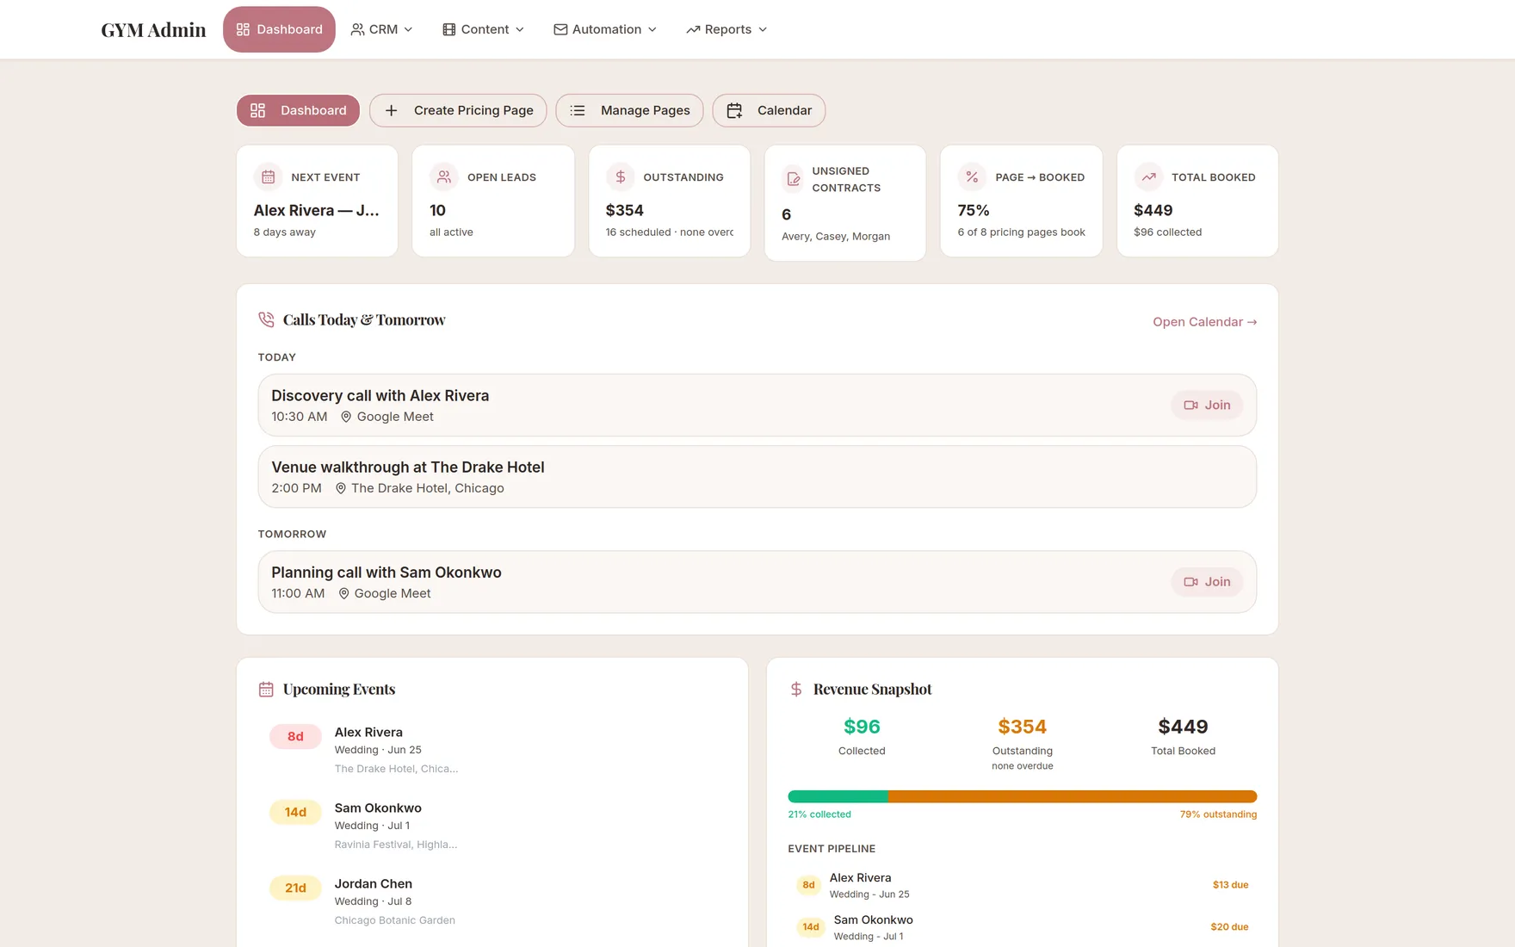This screenshot has width=1515, height=947.
Task: Click the 21% collected label
Action: [819, 814]
